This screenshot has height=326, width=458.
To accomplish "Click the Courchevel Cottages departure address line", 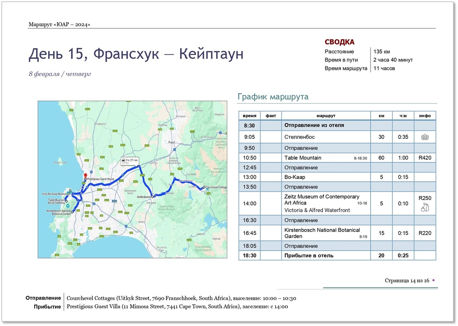I will point(182,298).
